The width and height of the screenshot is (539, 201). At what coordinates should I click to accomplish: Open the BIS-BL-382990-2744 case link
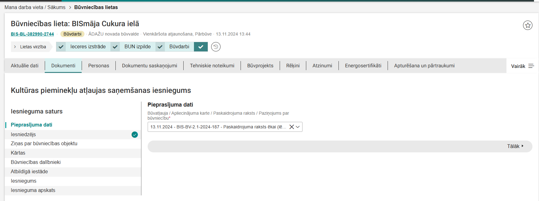point(32,34)
